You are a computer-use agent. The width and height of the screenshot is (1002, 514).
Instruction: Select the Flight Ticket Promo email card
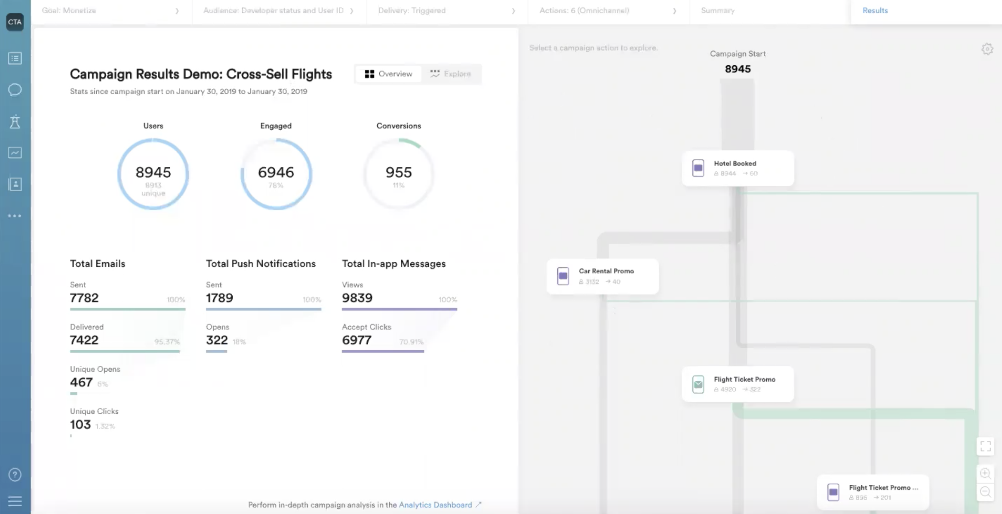click(738, 384)
